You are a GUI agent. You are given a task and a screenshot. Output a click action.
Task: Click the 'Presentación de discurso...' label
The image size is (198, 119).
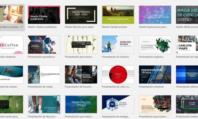(x=42, y=117)
